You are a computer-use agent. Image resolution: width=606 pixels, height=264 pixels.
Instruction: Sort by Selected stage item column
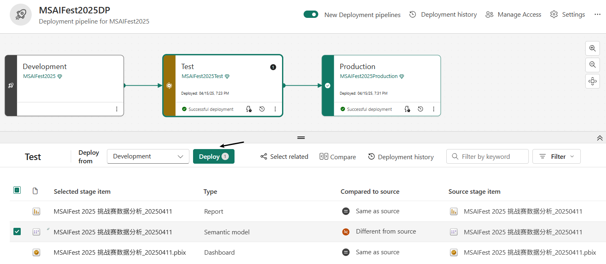pos(82,192)
